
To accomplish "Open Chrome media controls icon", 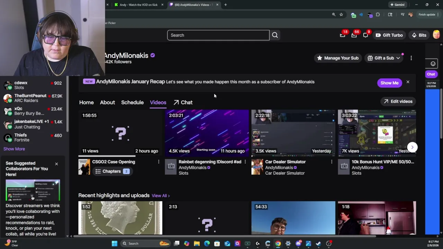I will (402, 15).
